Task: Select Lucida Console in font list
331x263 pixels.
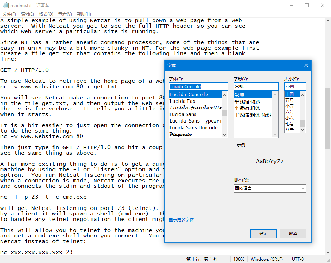Action: (195, 95)
